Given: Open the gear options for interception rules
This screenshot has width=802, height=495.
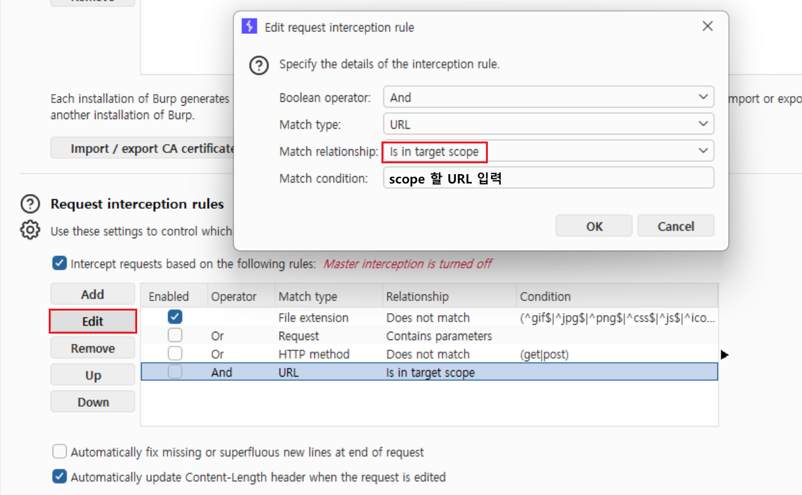Looking at the screenshot, I should (x=30, y=230).
